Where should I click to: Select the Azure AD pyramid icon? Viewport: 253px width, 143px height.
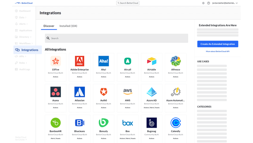(x=151, y=92)
